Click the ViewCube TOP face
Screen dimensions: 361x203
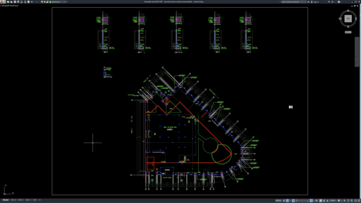coord(348,19)
